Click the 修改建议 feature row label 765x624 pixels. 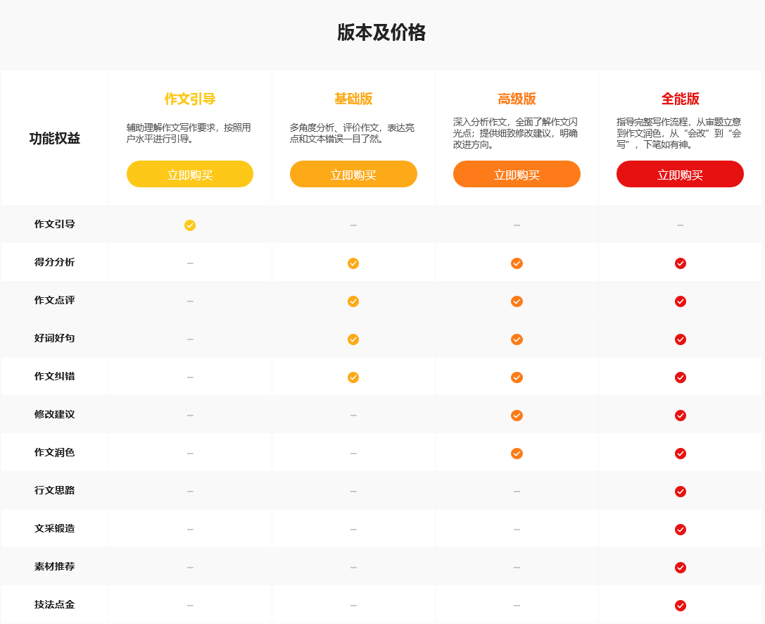coord(55,414)
